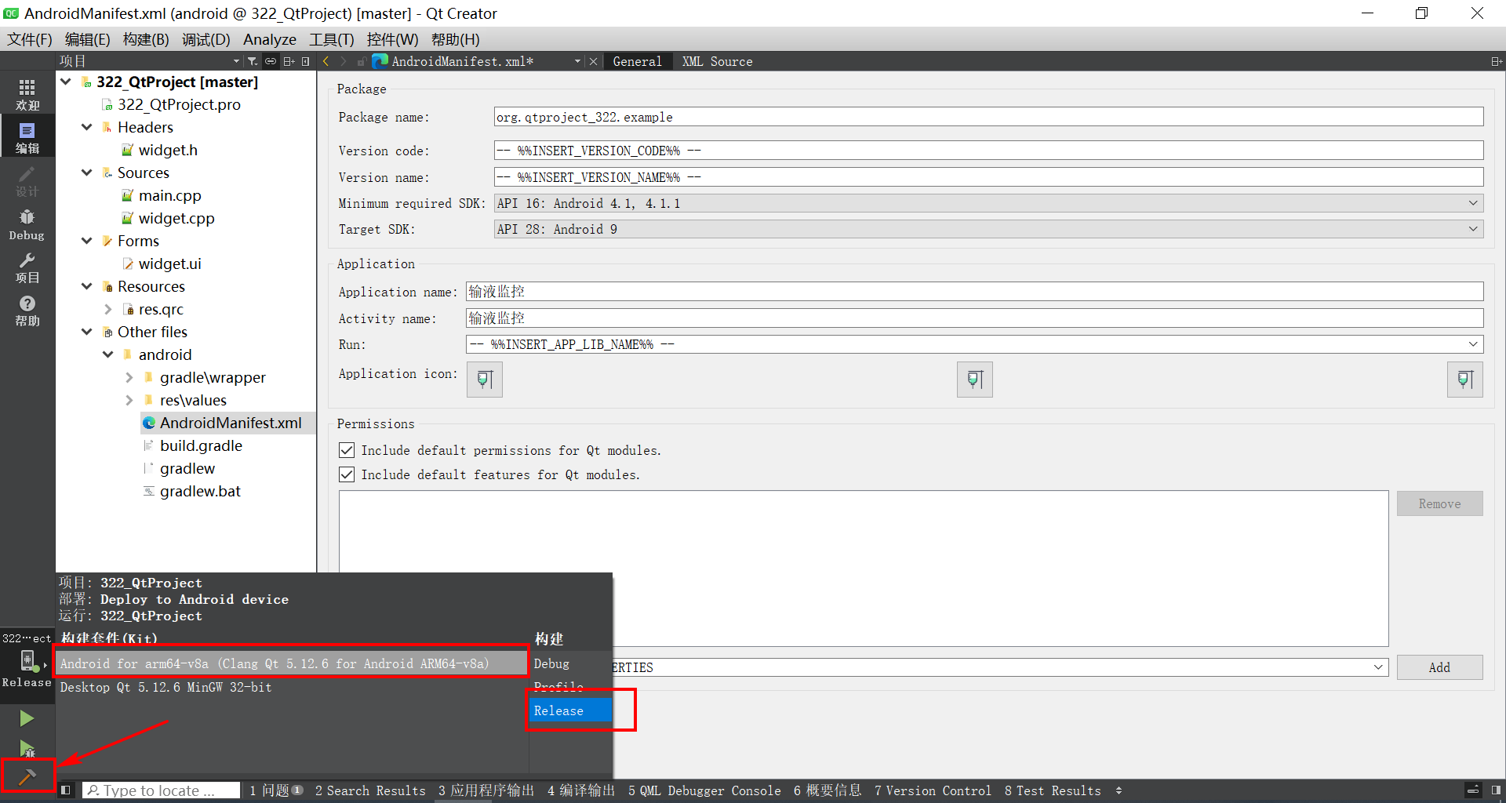Click the kit selector Android device icon
This screenshot has width=1506, height=803.
[x=27, y=663]
